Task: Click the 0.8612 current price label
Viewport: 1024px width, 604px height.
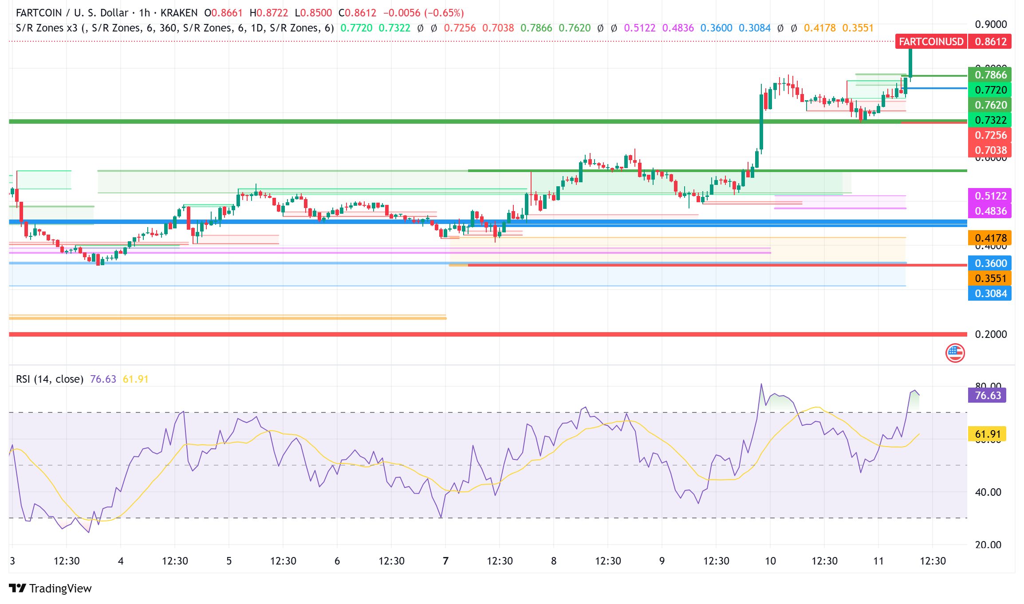Action: click(990, 41)
